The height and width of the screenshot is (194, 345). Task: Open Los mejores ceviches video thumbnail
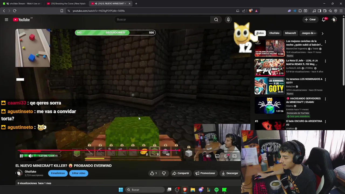click(x=270, y=48)
